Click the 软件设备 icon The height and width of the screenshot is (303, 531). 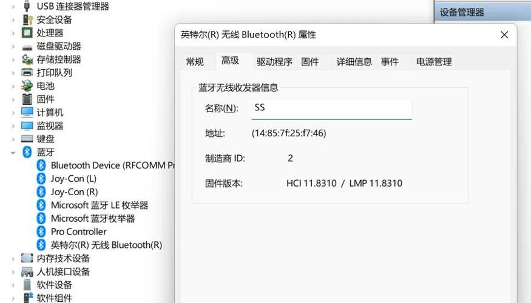pos(27,285)
